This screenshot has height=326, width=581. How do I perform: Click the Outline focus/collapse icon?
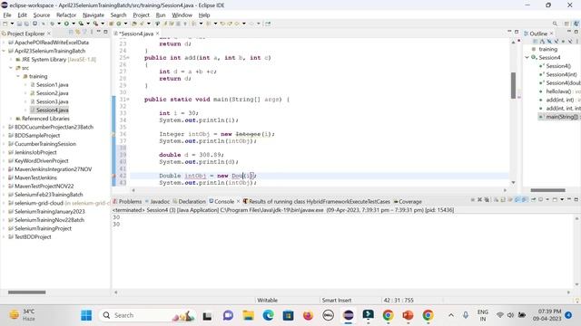(536, 41)
